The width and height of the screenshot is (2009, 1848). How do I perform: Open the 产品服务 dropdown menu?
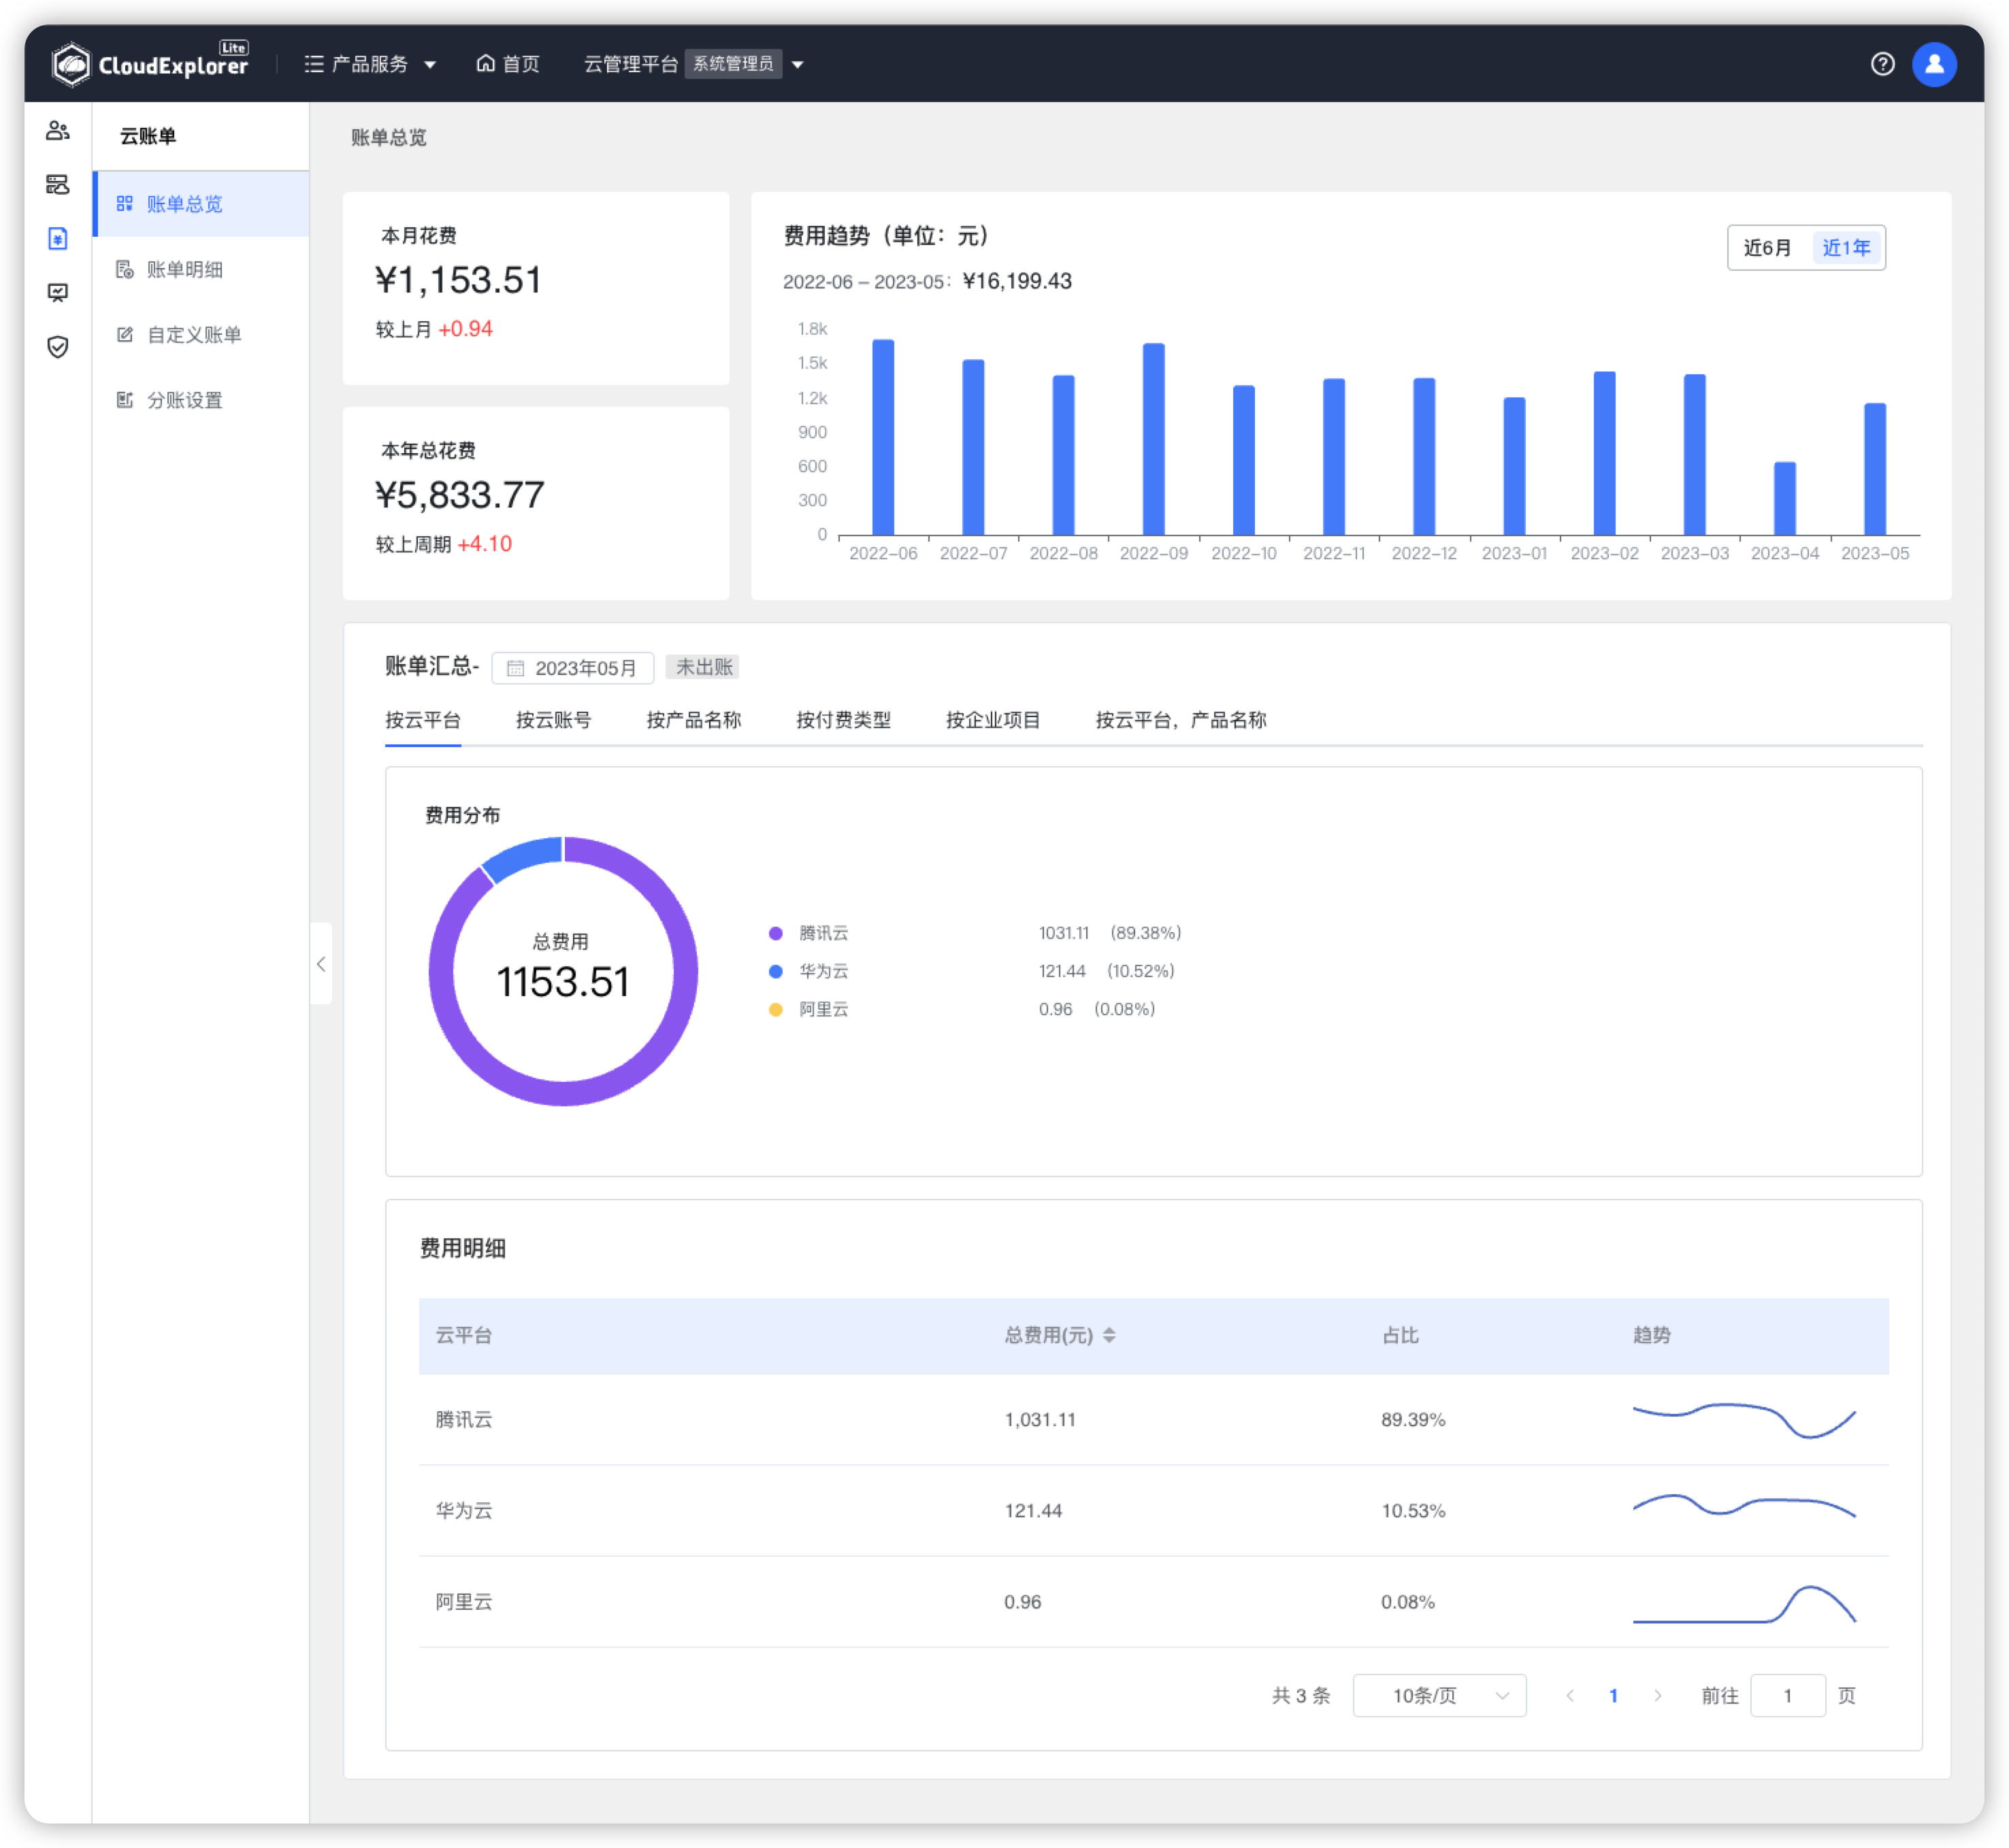coord(369,63)
